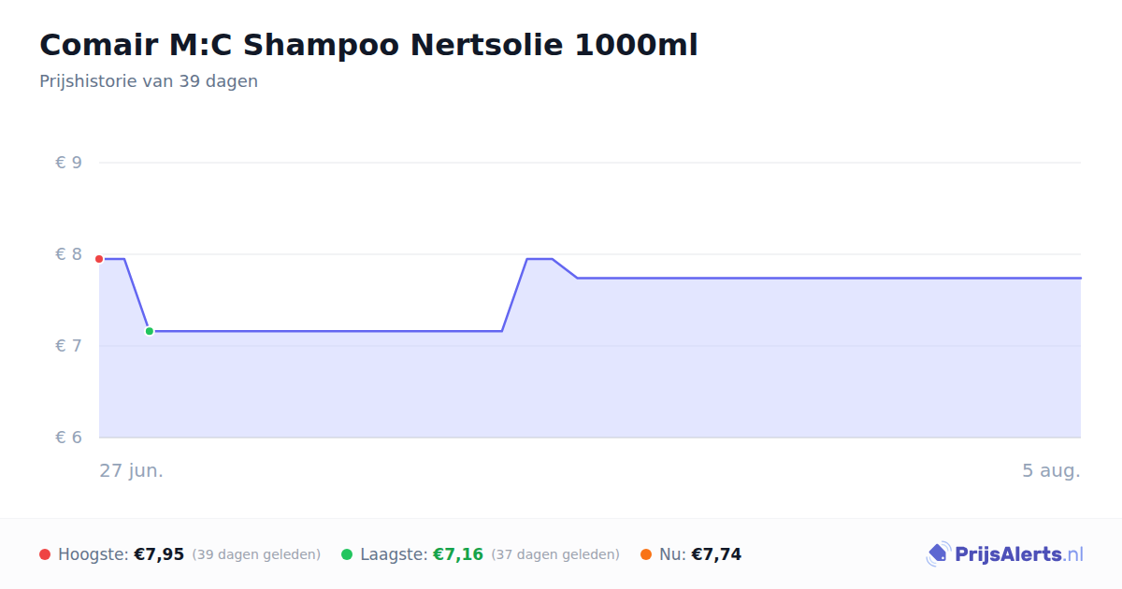
Task: Click the product title Comair M:C Shampoo
Action: click(x=368, y=45)
